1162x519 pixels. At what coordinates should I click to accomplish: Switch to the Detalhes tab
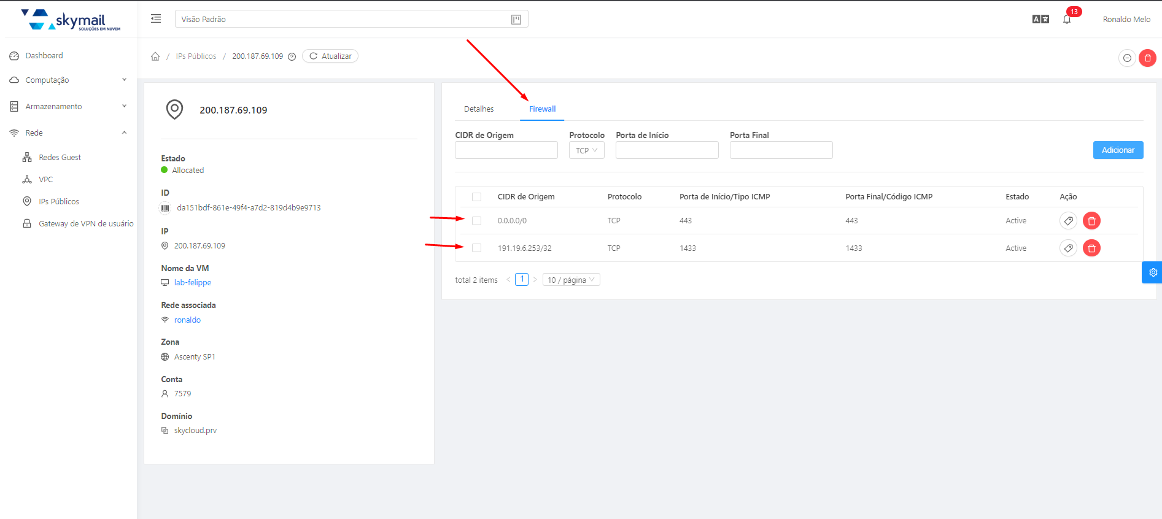pyautogui.click(x=479, y=109)
